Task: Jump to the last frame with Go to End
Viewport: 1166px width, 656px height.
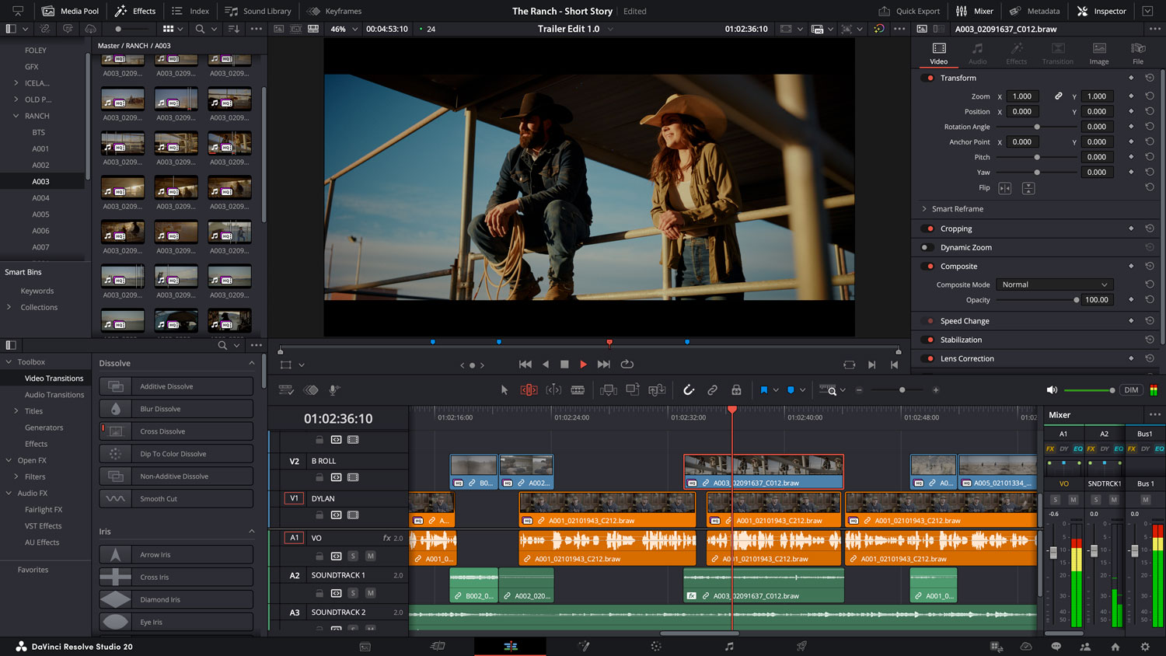Action: click(604, 364)
